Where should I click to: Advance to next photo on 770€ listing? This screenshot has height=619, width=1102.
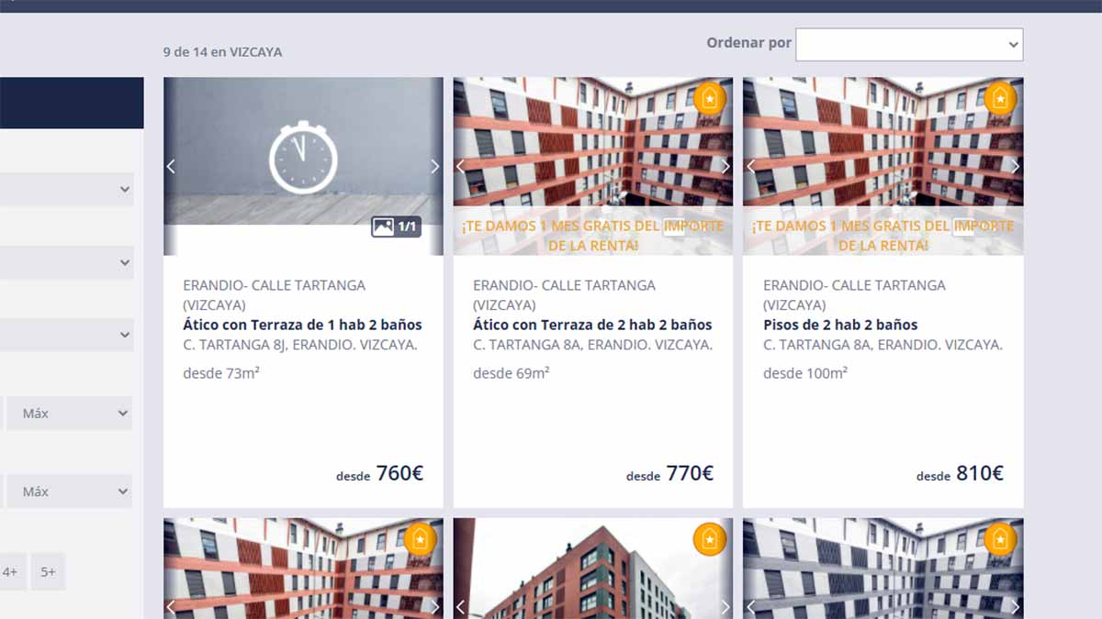pyautogui.click(x=725, y=167)
